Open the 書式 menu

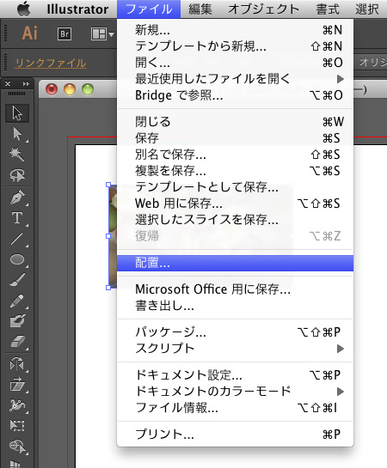coord(328,9)
